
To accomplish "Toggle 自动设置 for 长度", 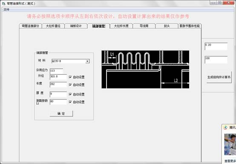I will 70,85.
